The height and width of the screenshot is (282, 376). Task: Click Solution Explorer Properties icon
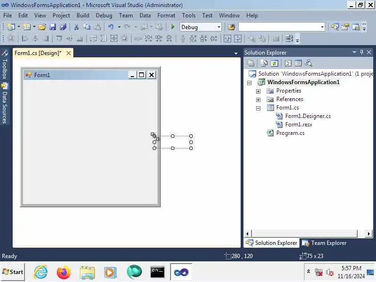pyautogui.click(x=251, y=63)
